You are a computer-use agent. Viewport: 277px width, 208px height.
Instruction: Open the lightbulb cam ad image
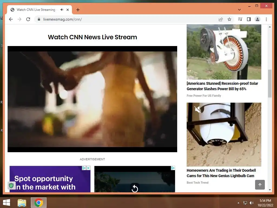pos(224,134)
